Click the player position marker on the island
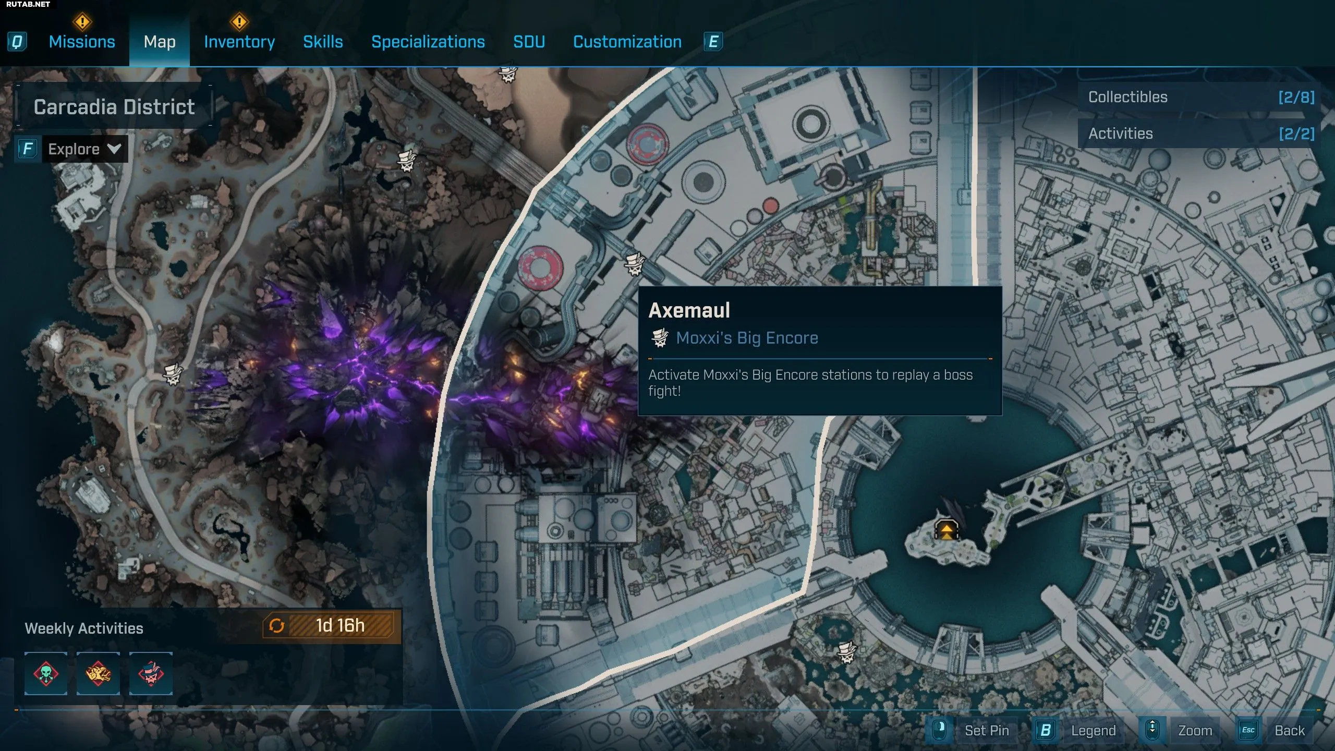 point(946,530)
